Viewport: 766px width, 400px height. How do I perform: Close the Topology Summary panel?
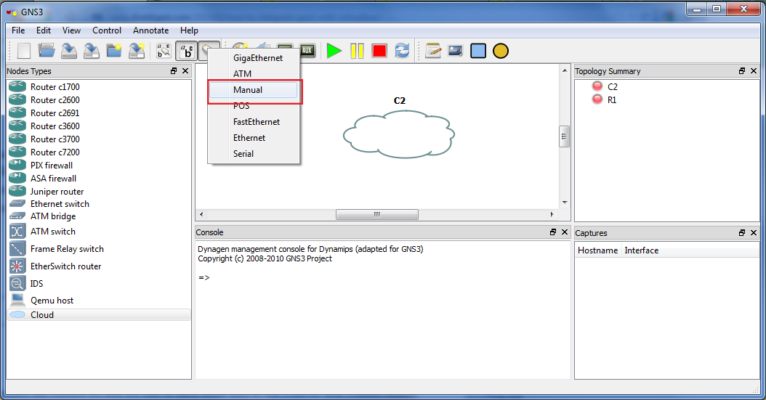point(754,70)
